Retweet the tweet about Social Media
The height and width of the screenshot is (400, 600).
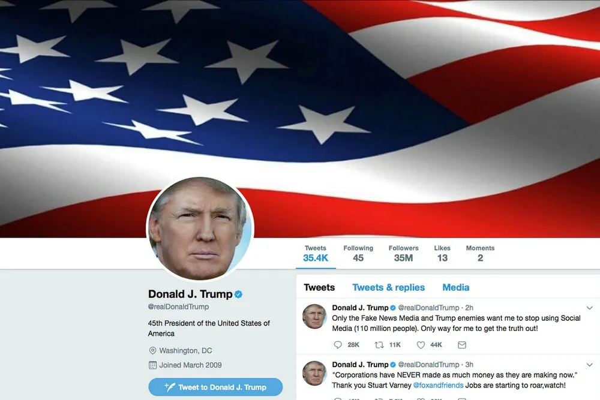coord(379,345)
